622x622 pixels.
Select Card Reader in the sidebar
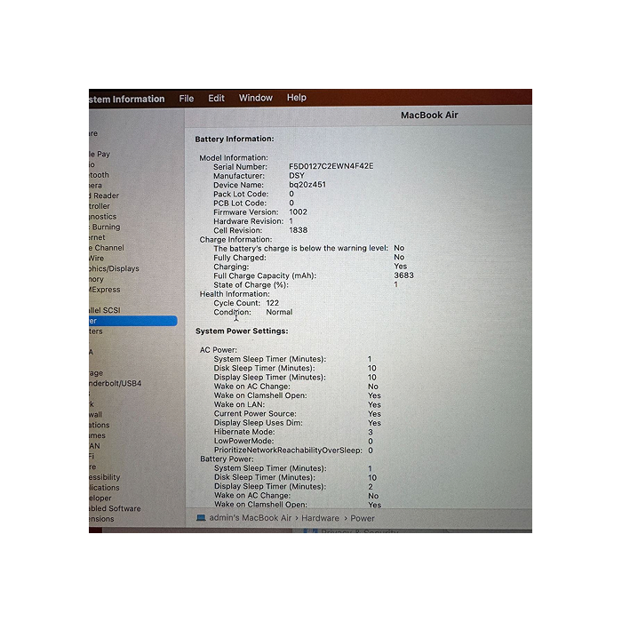104,195
